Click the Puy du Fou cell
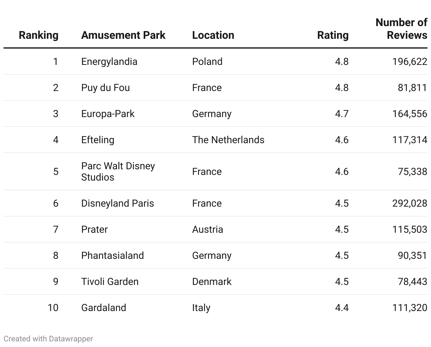The width and height of the screenshot is (431, 347). point(105,88)
